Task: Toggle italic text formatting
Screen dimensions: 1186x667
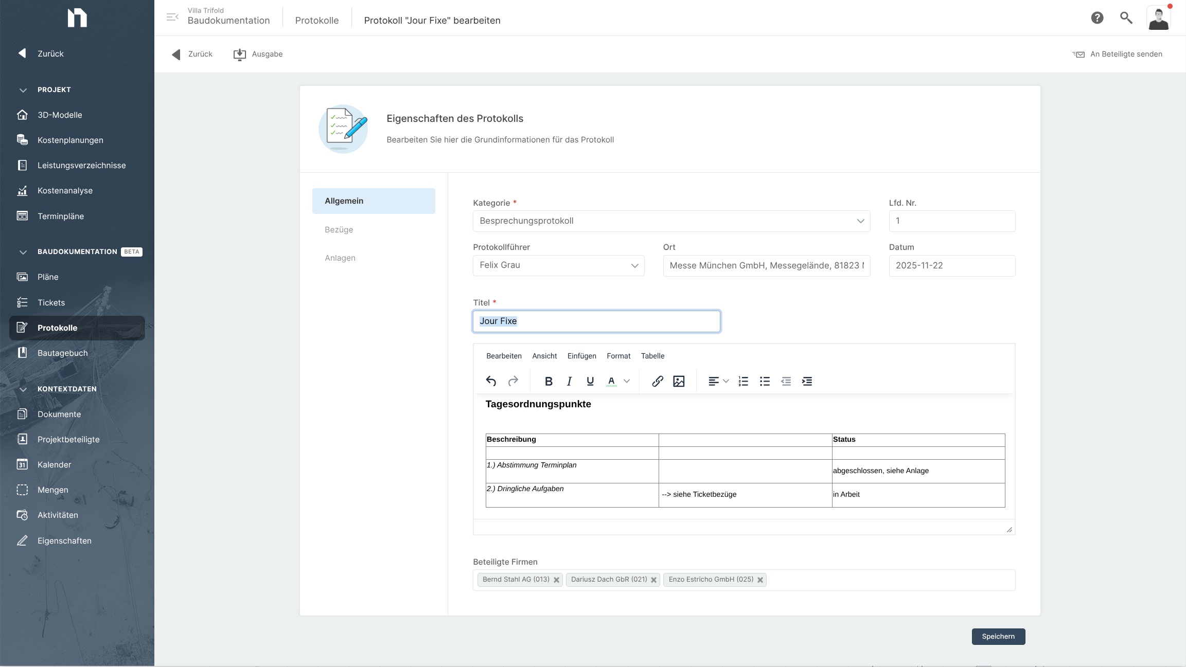Action: click(x=569, y=381)
